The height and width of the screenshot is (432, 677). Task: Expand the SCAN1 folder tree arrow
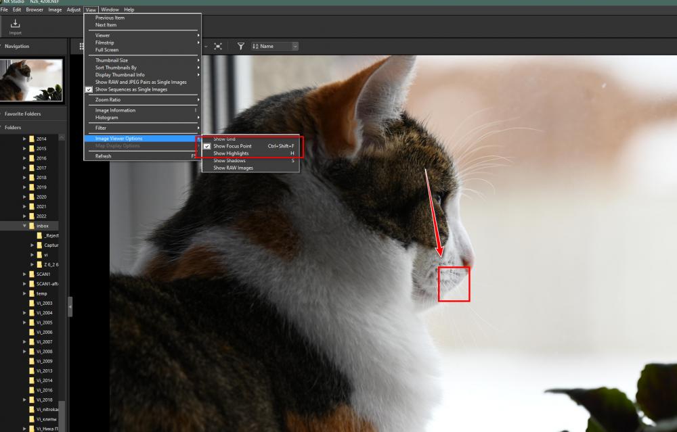click(x=24, y=274)
